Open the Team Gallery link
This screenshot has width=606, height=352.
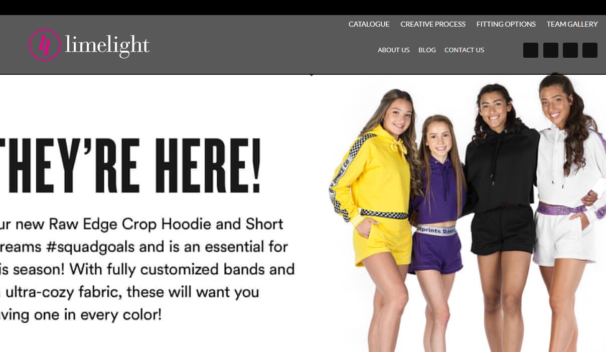click(572, 24)
